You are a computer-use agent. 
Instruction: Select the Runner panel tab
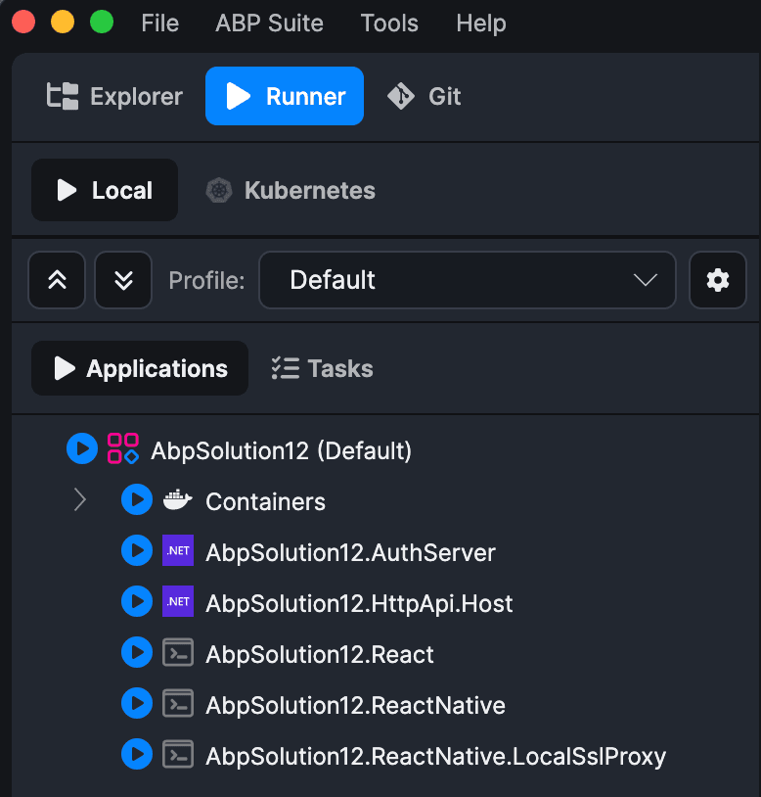tap(285, 96)
